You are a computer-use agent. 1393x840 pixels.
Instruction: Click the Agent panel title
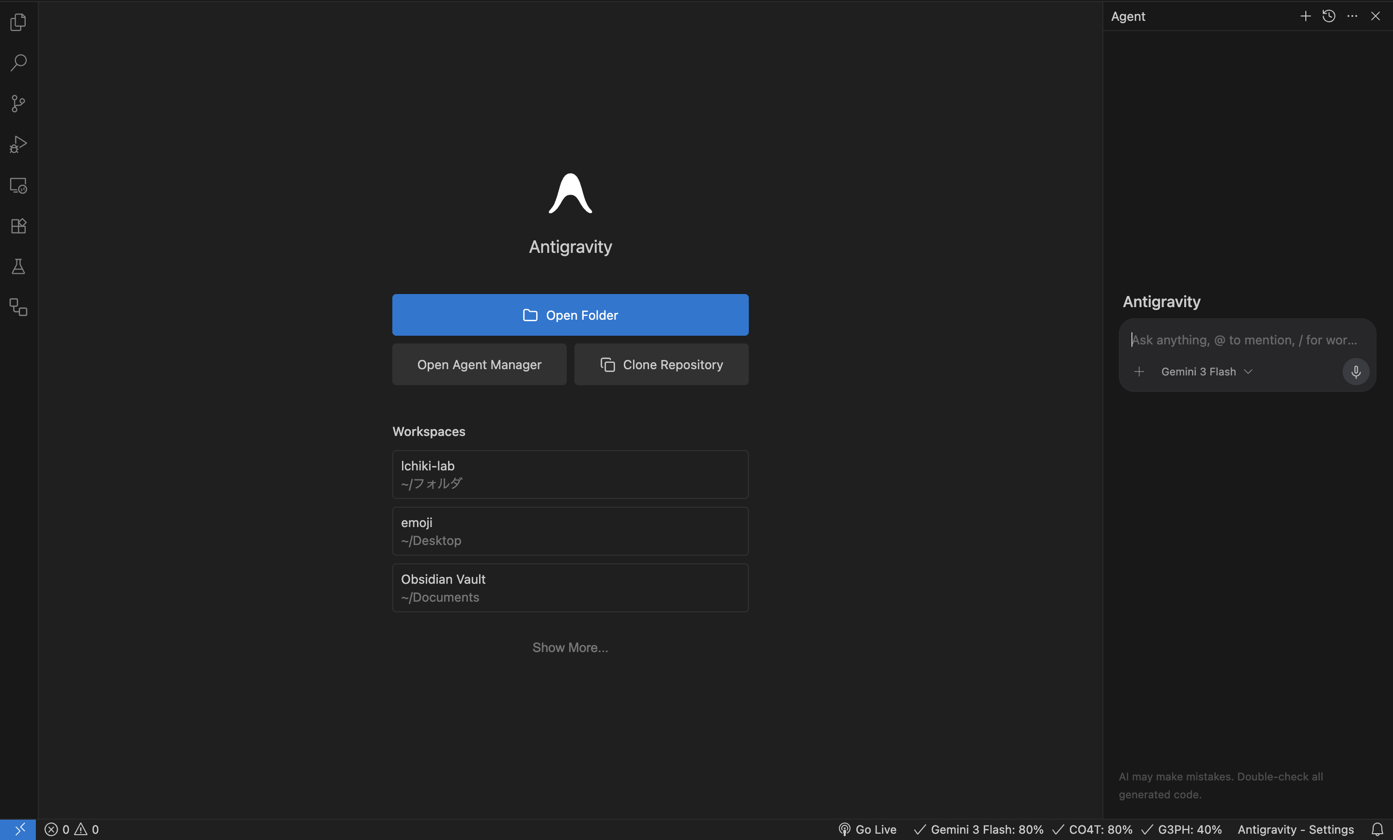(1128, 16)
